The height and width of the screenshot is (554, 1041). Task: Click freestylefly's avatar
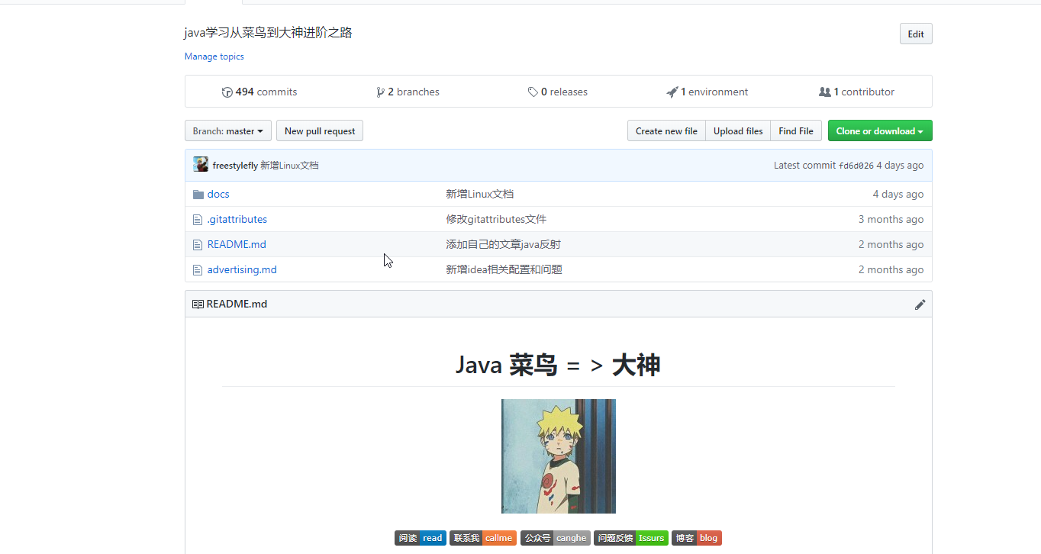click(200, 164)
